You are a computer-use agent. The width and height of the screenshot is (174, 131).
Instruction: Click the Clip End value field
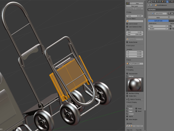[134, 35]
